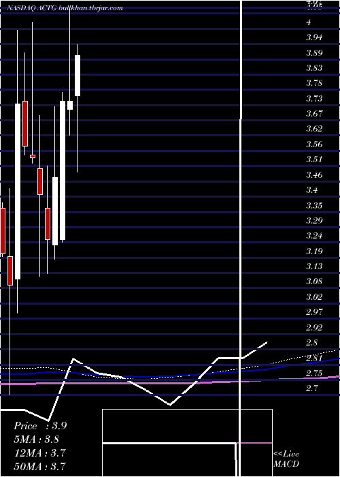Click the 12MA : 3.7 legend entry

point(40,452)
